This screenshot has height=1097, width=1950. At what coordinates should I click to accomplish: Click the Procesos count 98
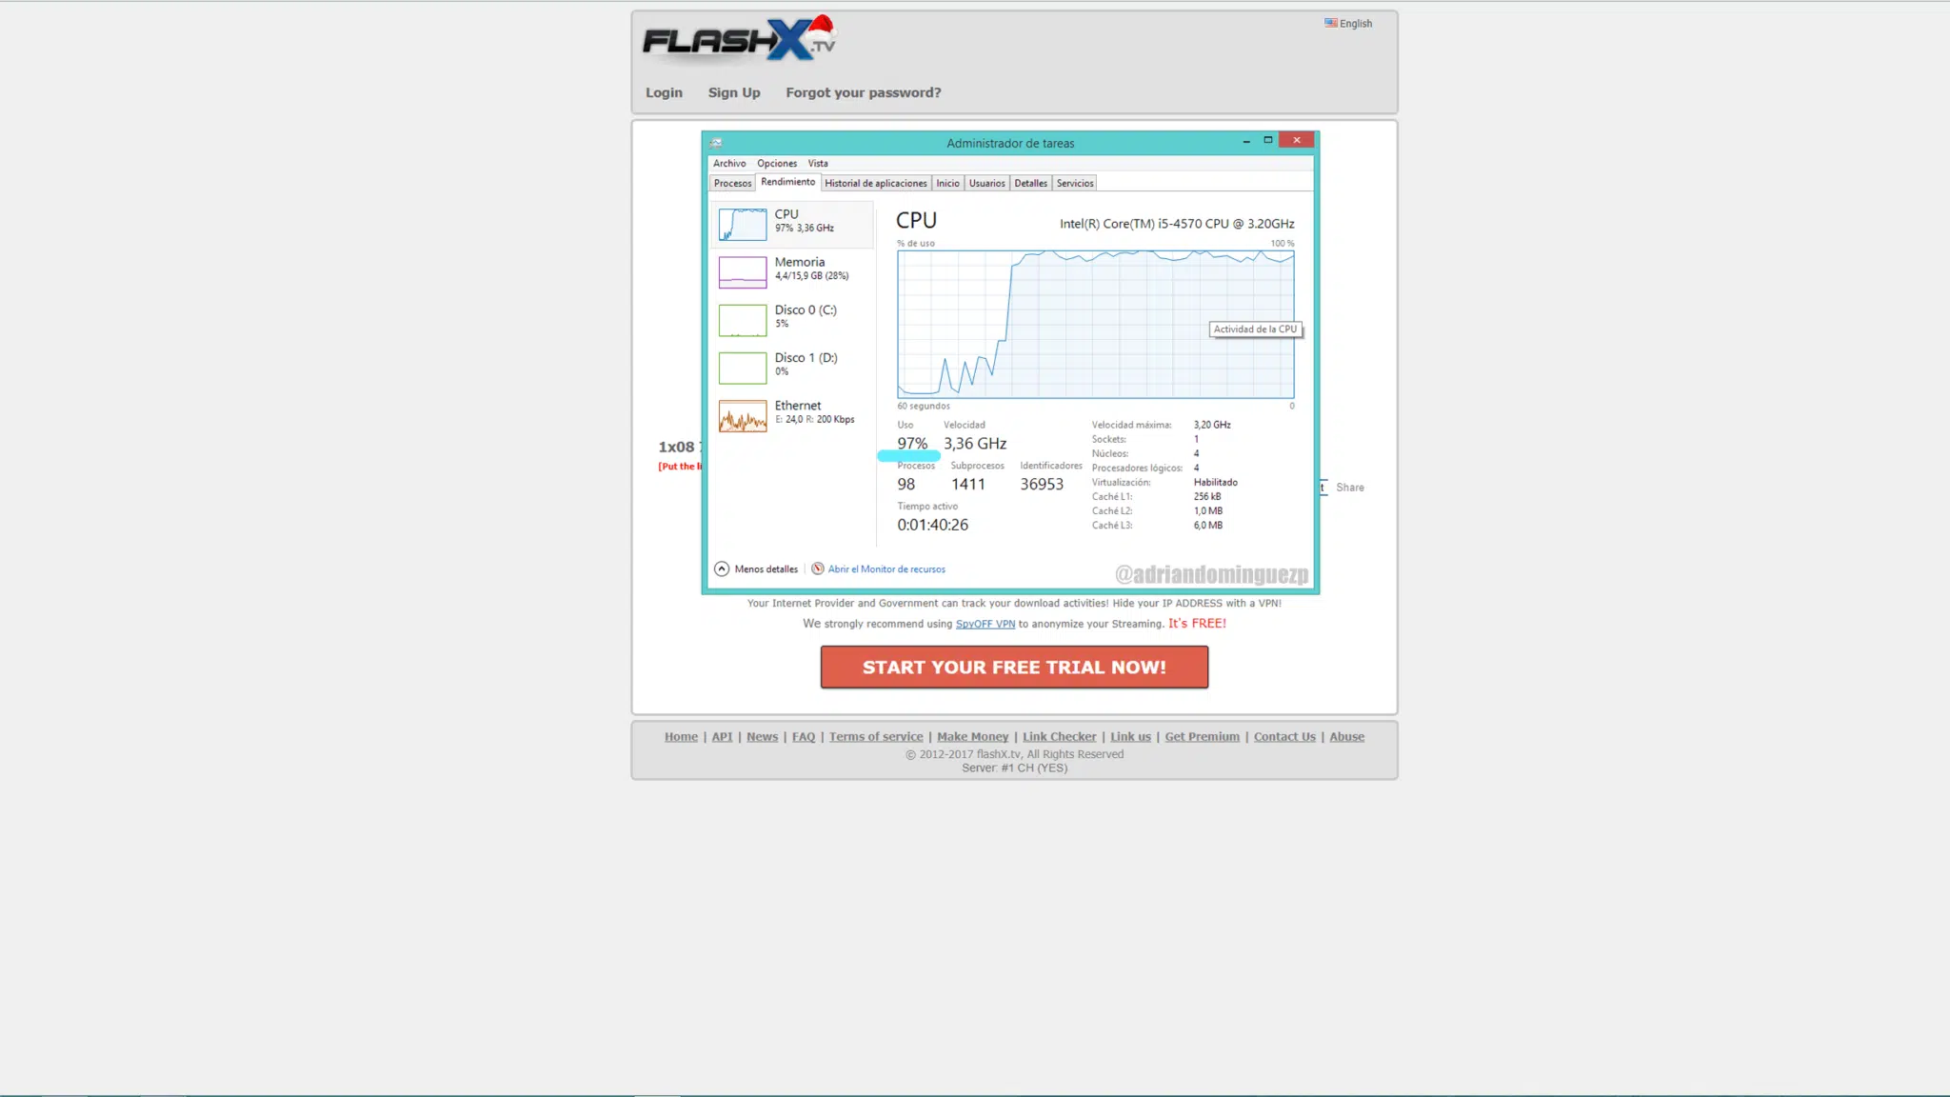tap(905, 485)
